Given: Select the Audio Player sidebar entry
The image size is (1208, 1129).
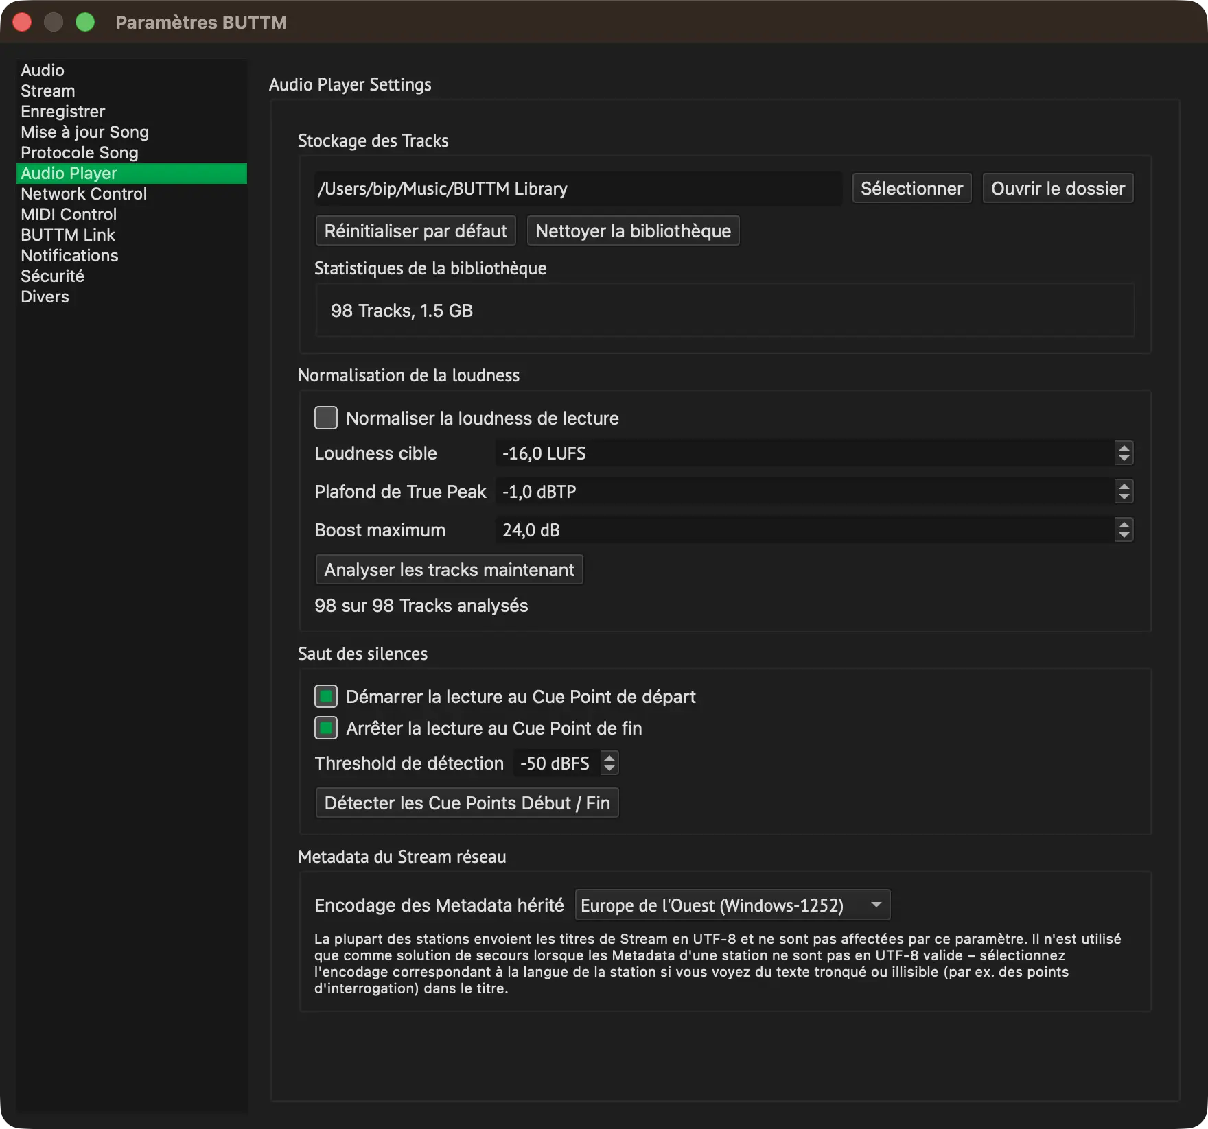Looking at the screenshot, I should point(131,174).
